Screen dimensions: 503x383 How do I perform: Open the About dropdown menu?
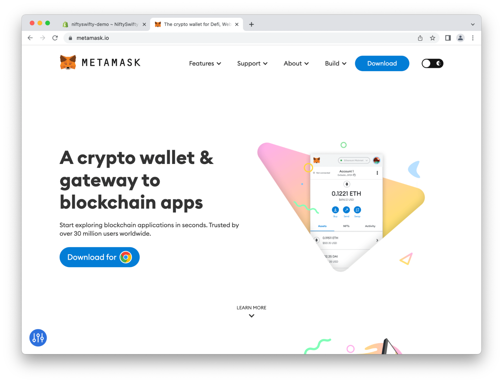(296, 63)
